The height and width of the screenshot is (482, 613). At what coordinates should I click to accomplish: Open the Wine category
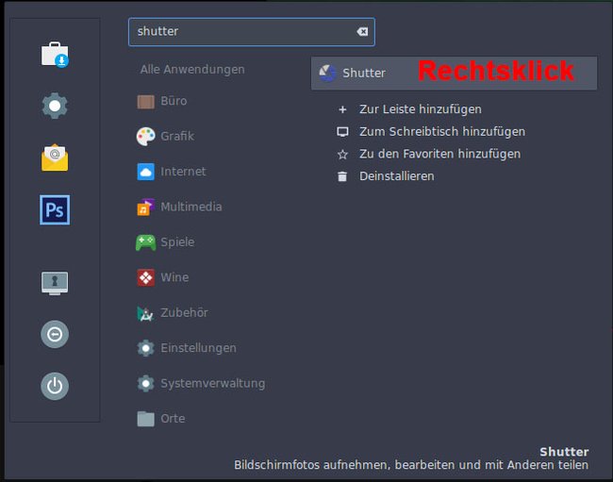click(162, 277)
